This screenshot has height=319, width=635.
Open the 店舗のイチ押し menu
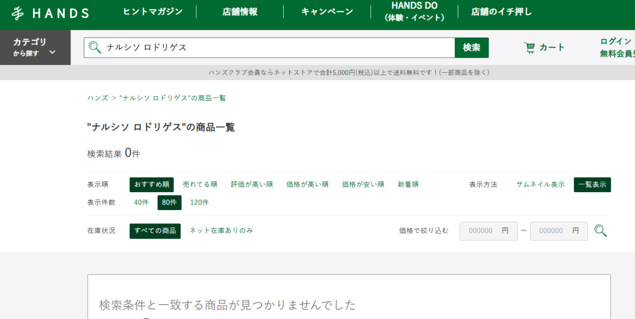pos(502,12)
